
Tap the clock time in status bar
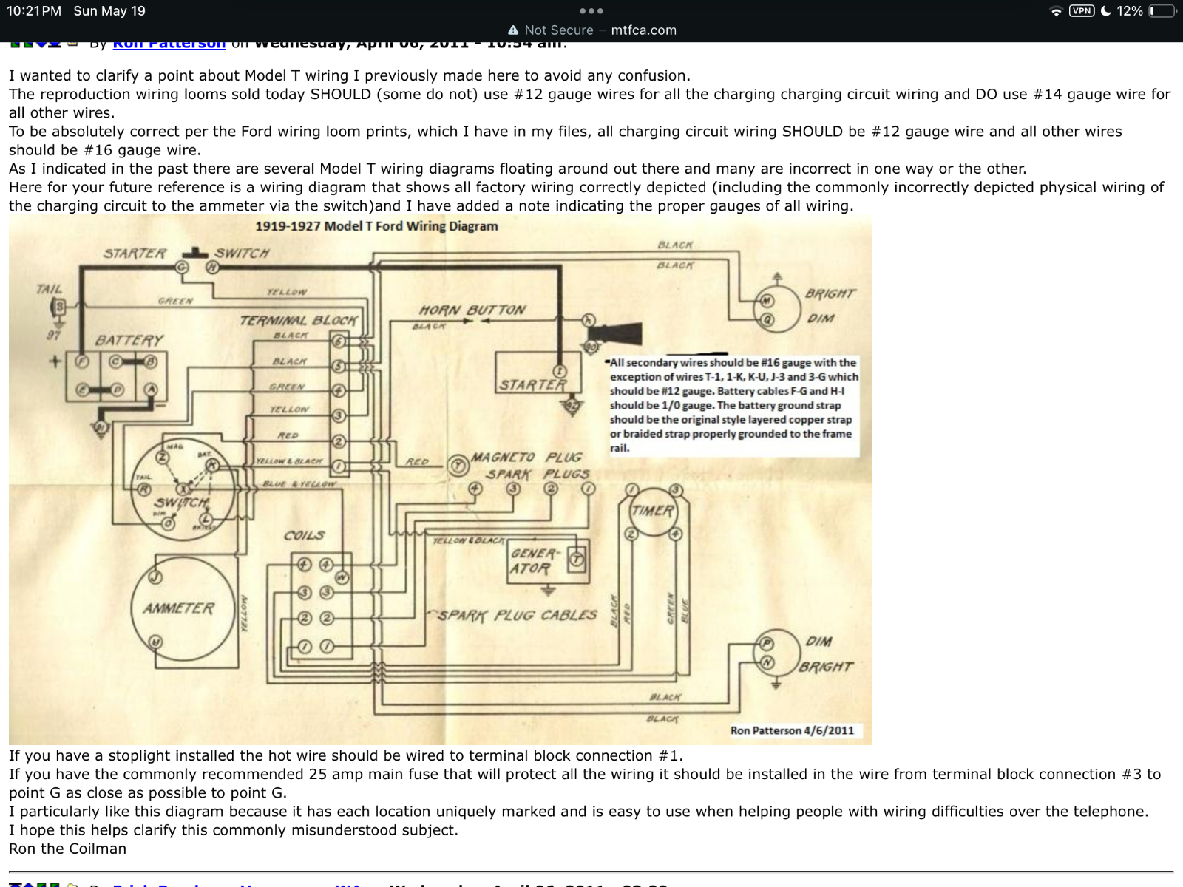point(34,11)
